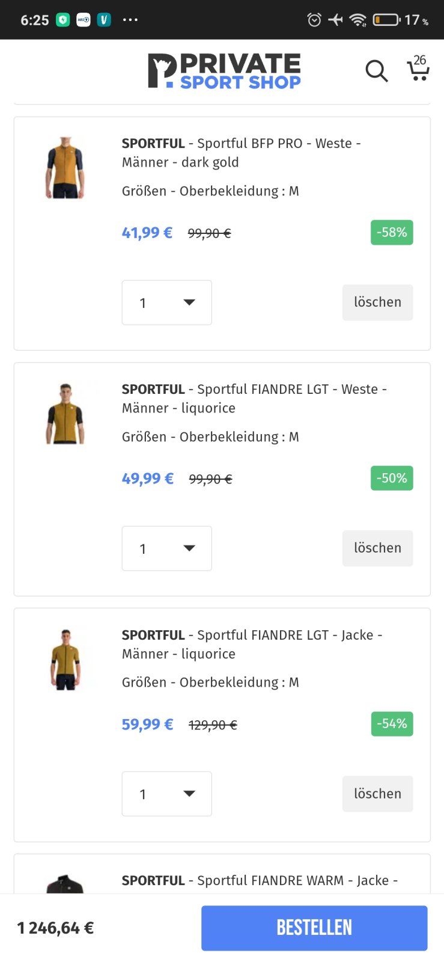444x962 pixels.
Task: Open the search magnifier icon
Action: (377, 71)
